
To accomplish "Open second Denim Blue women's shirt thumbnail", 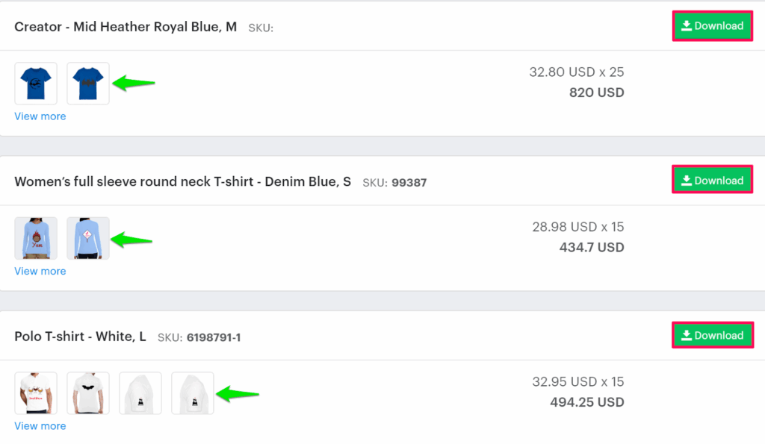I will click(x=88, y=239).
